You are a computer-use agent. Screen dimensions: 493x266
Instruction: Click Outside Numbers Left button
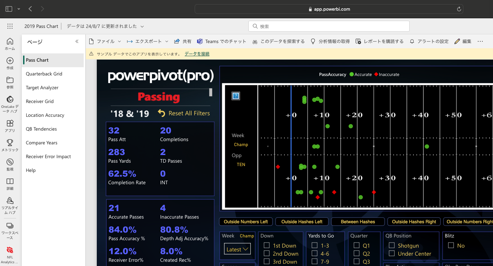[246, 222]
